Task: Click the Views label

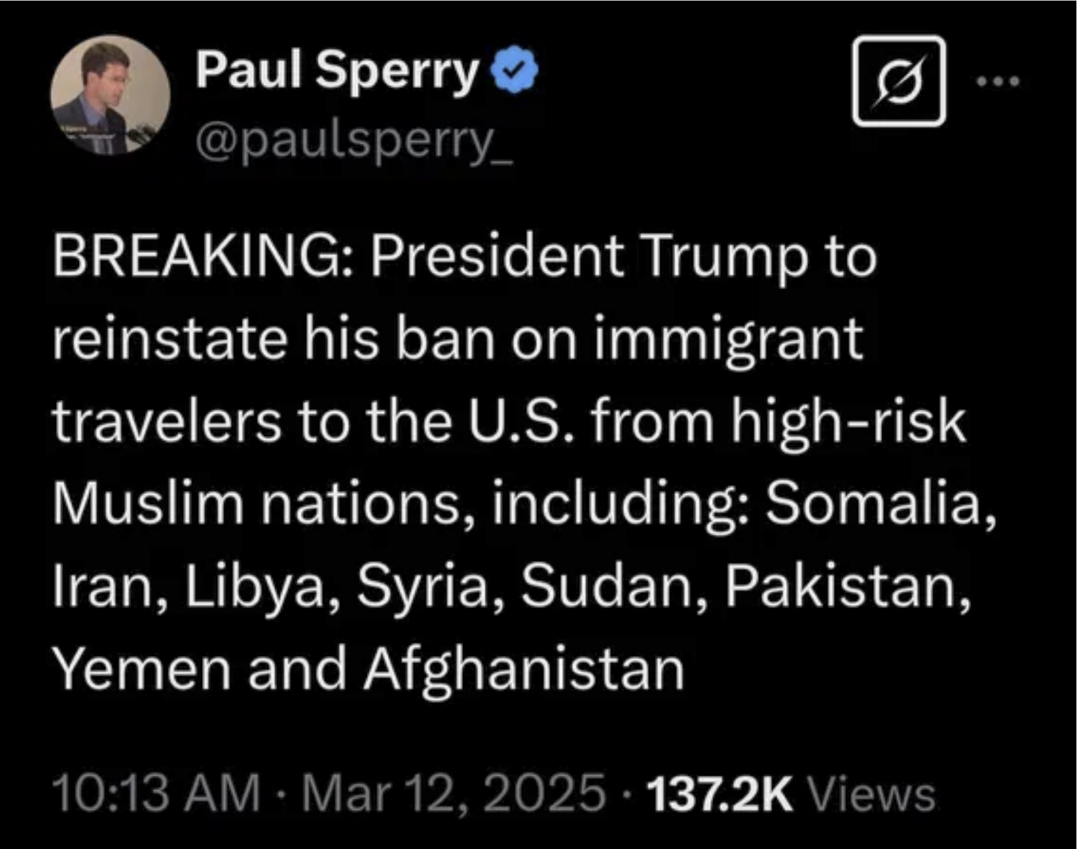Action: (871, 793)
